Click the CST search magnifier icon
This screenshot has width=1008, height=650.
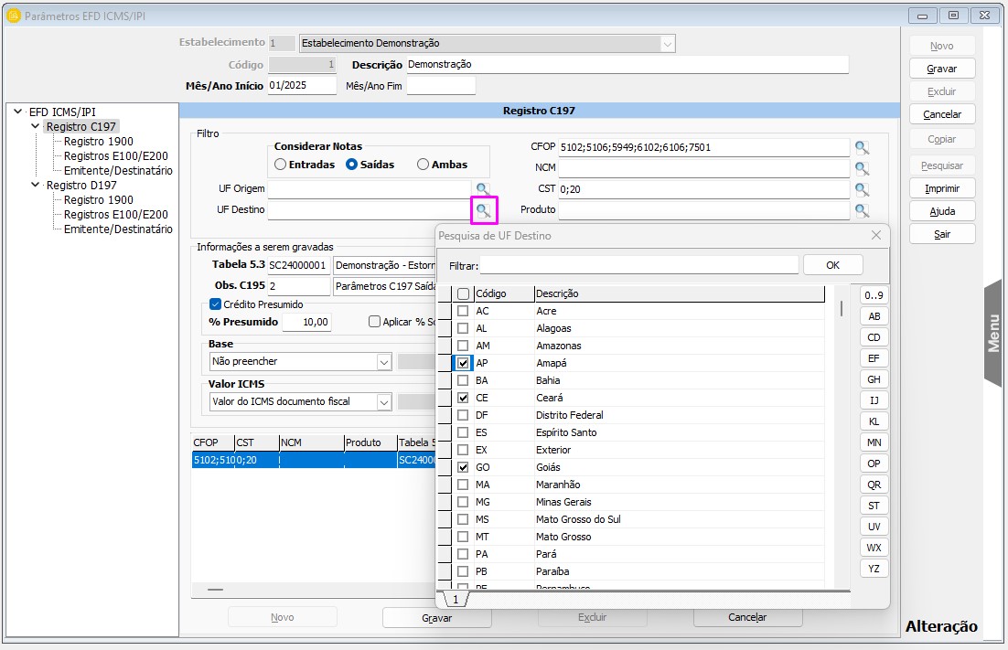tap(862, 189)
